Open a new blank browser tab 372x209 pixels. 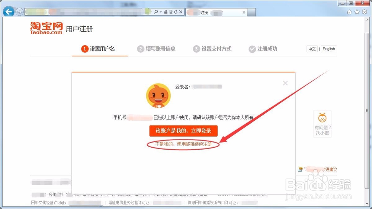click(x=251, y=12)
